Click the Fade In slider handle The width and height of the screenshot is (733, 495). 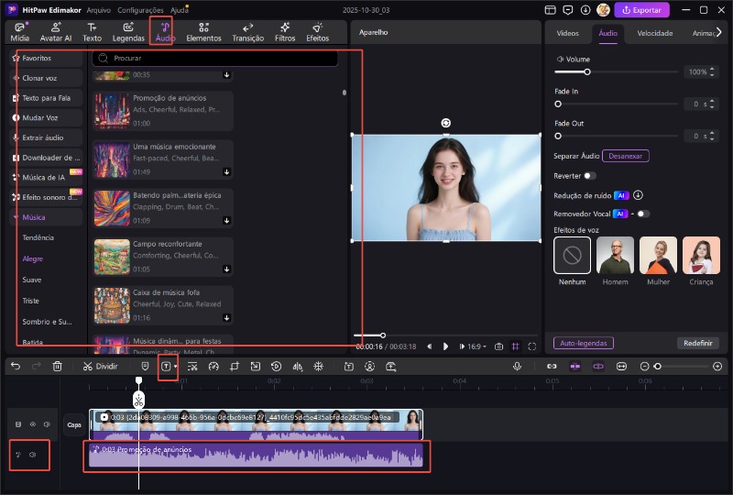(x=558, y=104)
